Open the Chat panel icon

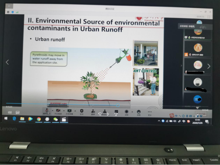click(116, 111)
